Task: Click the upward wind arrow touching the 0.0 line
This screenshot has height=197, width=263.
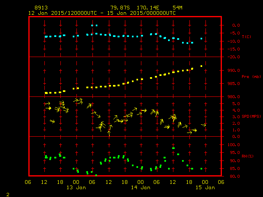Action: [x=109, y=133]
